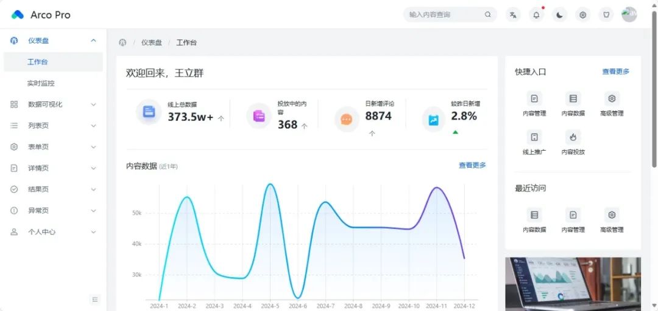The height and width of the screenshot is (311, 658).
Task: Click the 368 content count value
Action: click(x=288, y=125)
